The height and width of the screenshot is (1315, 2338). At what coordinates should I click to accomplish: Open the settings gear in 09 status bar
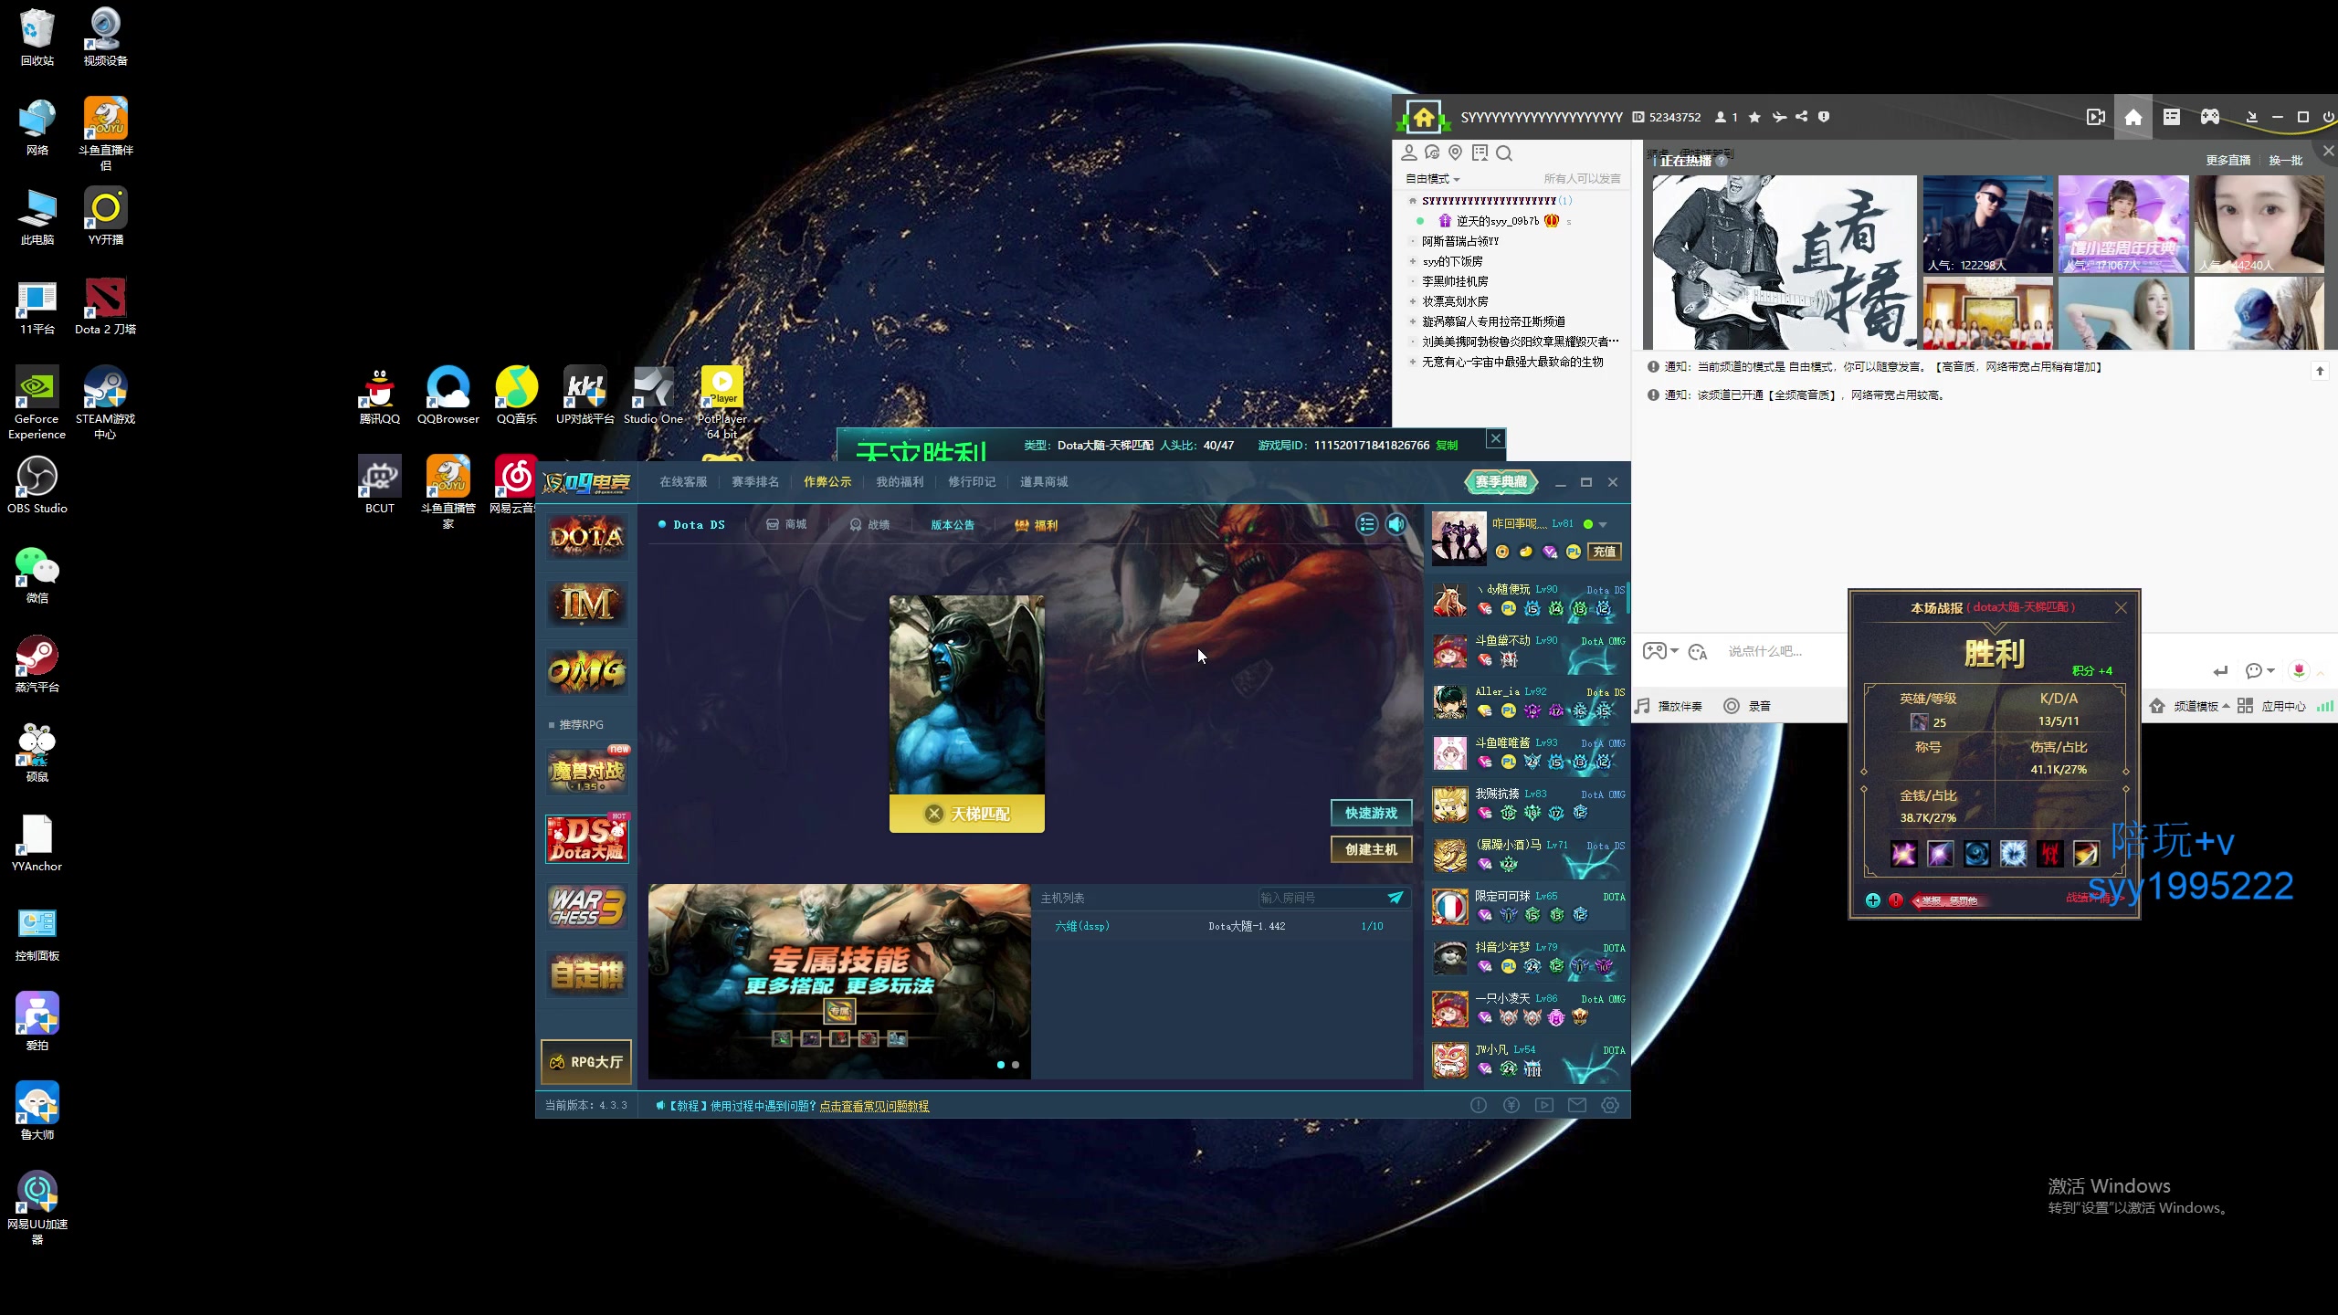pos(1610,1105)
